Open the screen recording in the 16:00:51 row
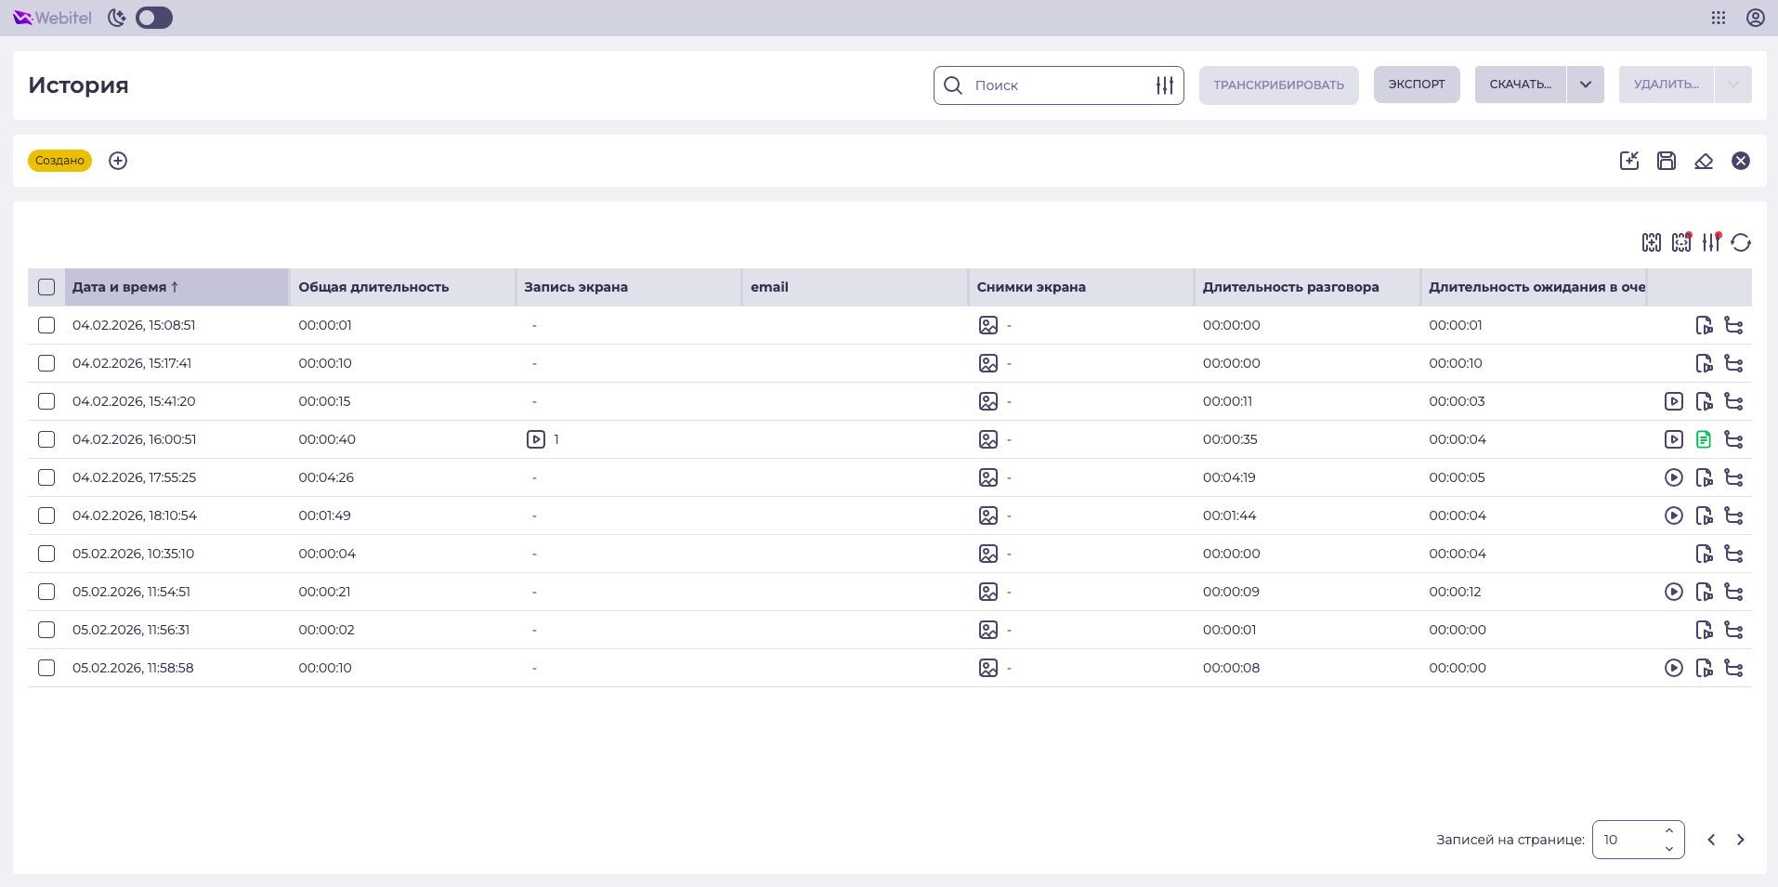Image resolution: width=1778 pixels, height=887 pixels. coord(536,439)
